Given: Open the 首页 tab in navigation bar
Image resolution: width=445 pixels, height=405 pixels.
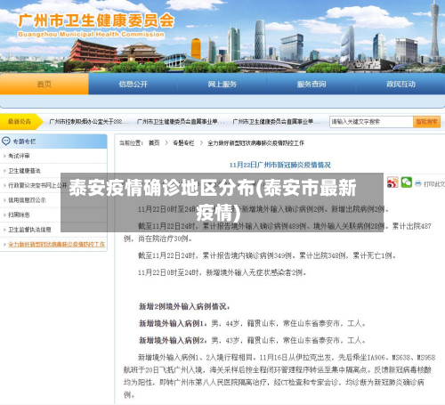Looking at the screenshot, I should (44, 84).
